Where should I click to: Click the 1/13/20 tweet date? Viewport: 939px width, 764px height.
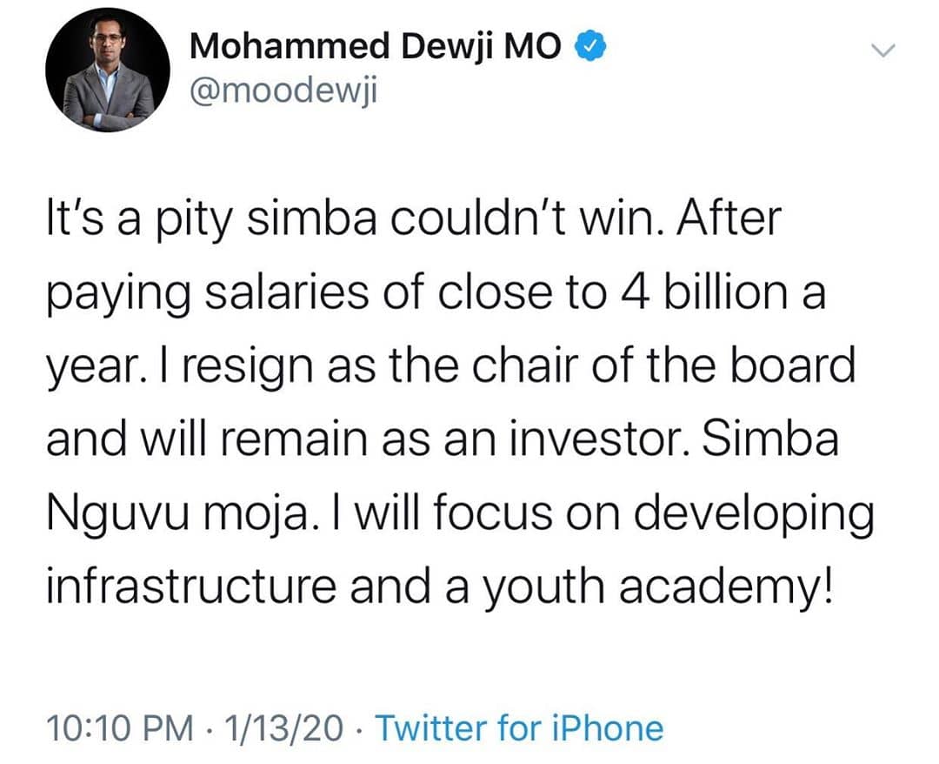click(x=283, y=728)
